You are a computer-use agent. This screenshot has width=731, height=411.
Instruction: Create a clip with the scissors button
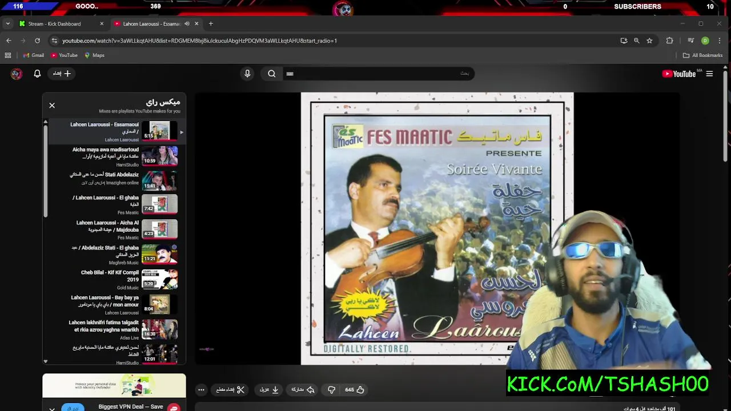(x=230, y=390)
